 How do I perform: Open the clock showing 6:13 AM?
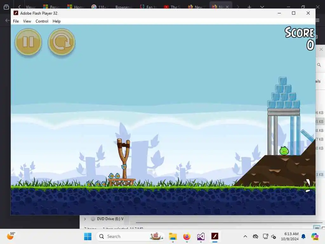point(290,236)
